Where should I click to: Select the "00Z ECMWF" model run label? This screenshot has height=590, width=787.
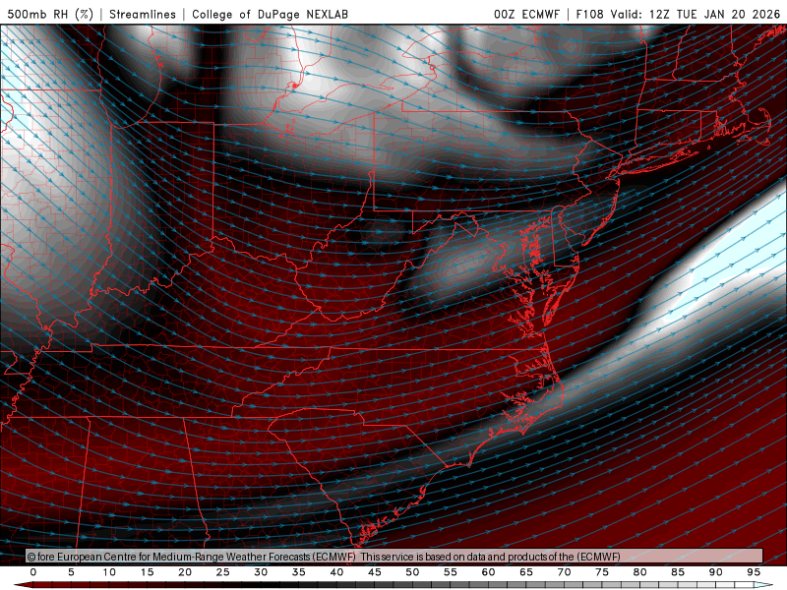click(526, 14)
